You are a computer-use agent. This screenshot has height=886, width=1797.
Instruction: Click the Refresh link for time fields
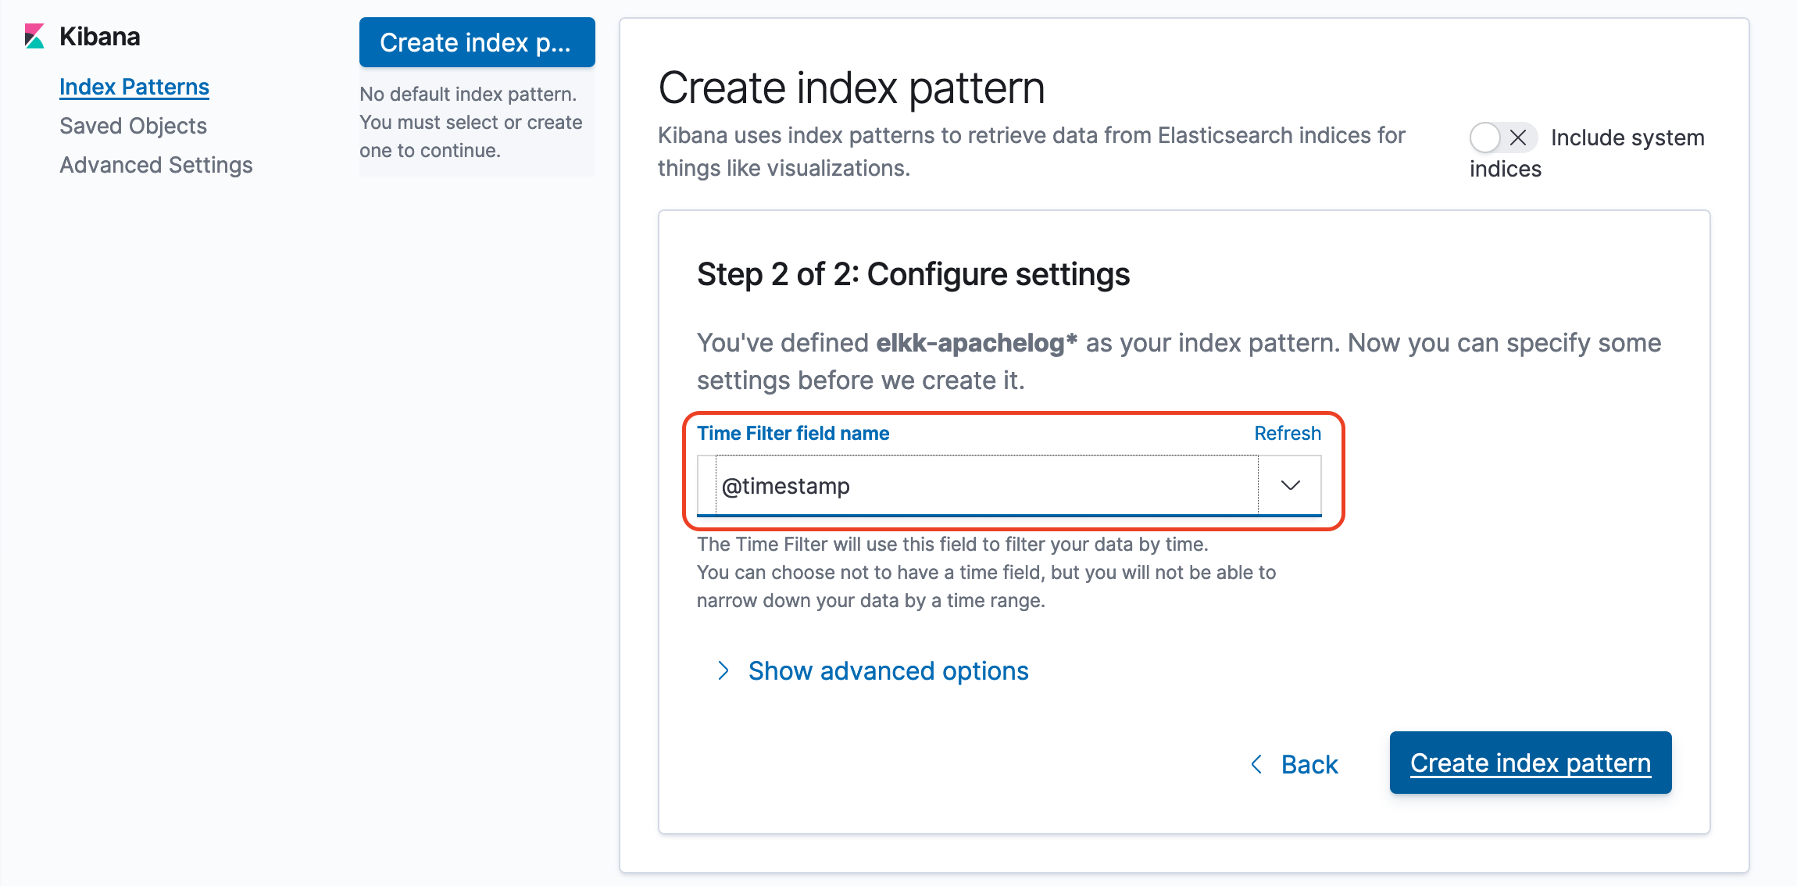pyautogui.click(x=1288, y=433)
